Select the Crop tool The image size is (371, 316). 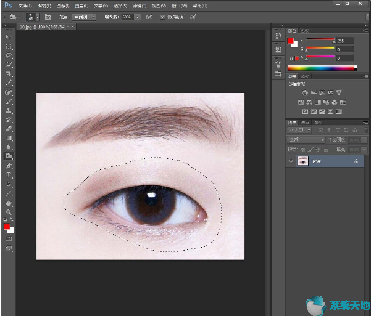pyautogui.click(x=9, y=73)
